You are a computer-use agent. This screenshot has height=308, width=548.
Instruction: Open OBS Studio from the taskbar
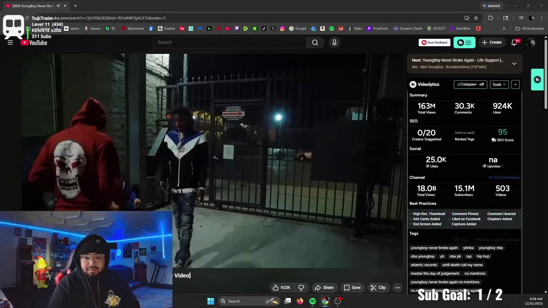(x=338, y=301)
